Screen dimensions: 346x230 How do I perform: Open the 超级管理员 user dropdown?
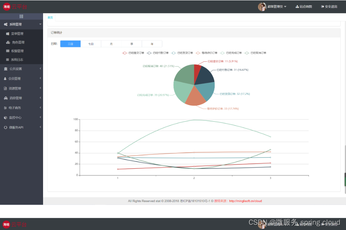pos(277,7)
